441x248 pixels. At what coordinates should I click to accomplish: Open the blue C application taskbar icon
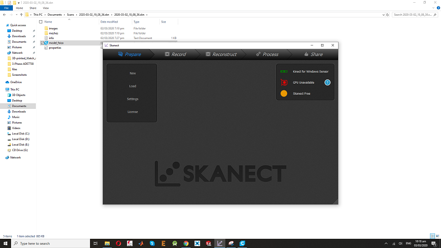(x=242, y=243)
